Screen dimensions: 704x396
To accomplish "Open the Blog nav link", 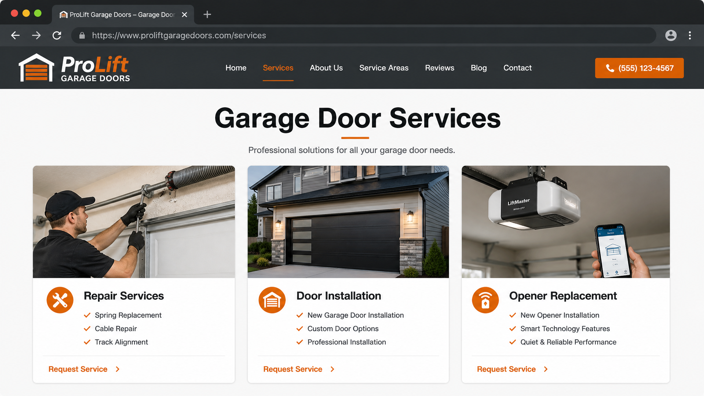I will coord(478,68).
